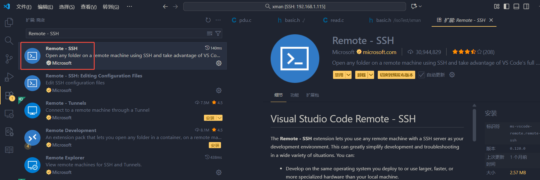Image resolution: width=540 pixels, height=180 pixels.
Task: Open the Selection menu
Action: [x=67, y=7]
